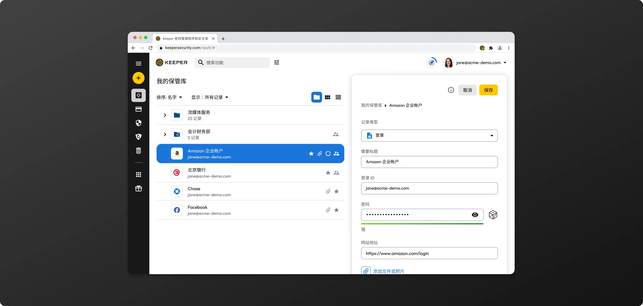The height and width of the screenshot is (306, 643).
Task: Switch to list view
Action: tap(338, 97)
